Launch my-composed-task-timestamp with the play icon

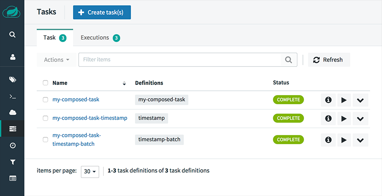click(344, 119)
